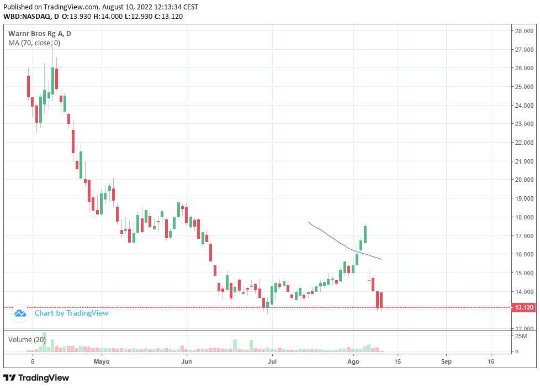This screenshot has height=388, width=540.
Task: Click the 16.000 price axis label
Action: click(x=524, y=254)
